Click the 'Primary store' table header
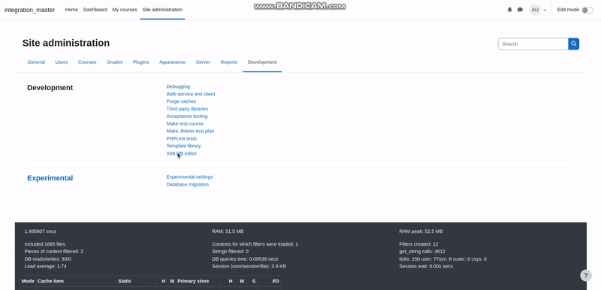 pos(193,281)
